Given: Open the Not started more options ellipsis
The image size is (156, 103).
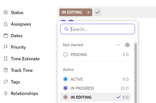Looking at the screenshot, I should (118, 45).
